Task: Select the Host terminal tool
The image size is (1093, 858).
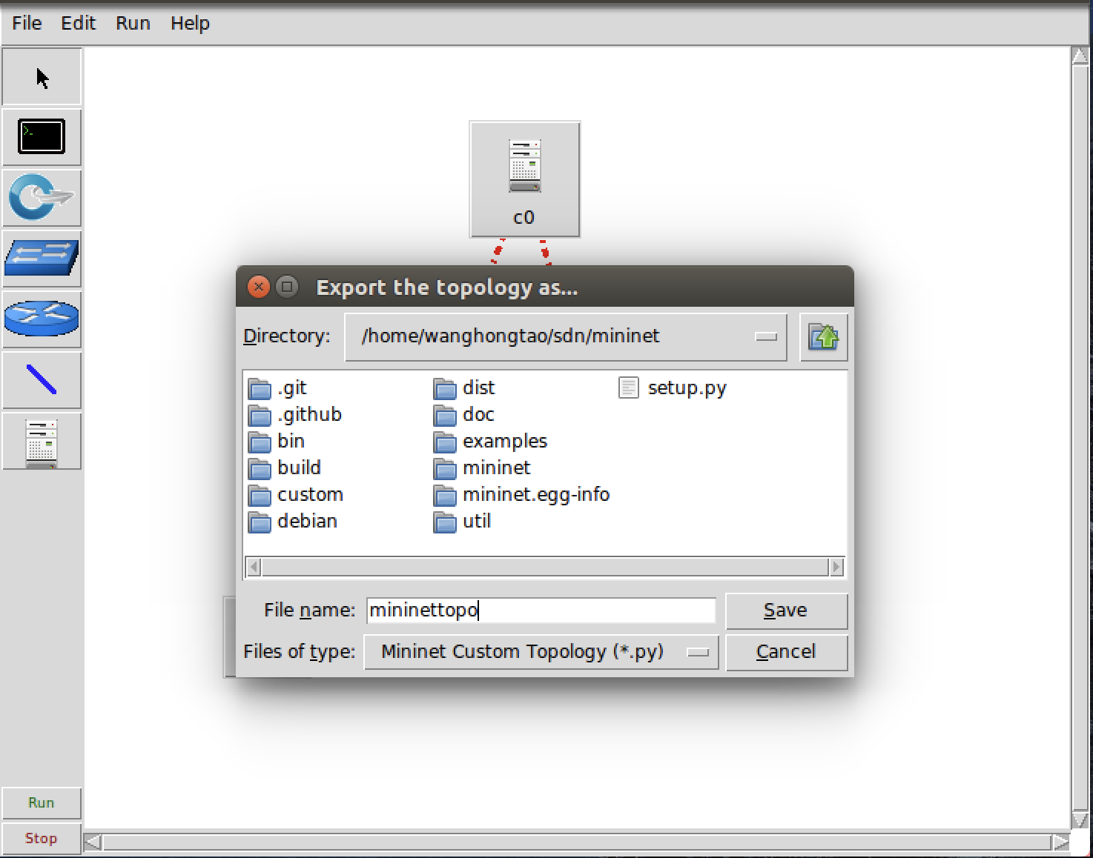Action: 42,137
